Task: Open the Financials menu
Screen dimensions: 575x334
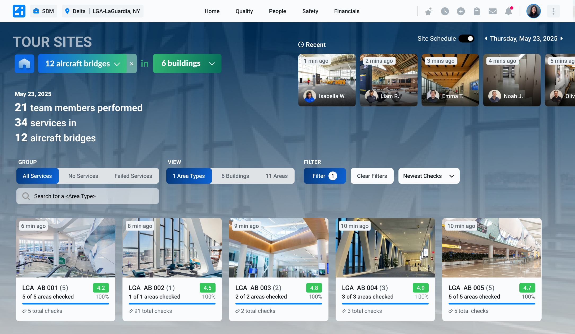Action: (x=346, y=11)
